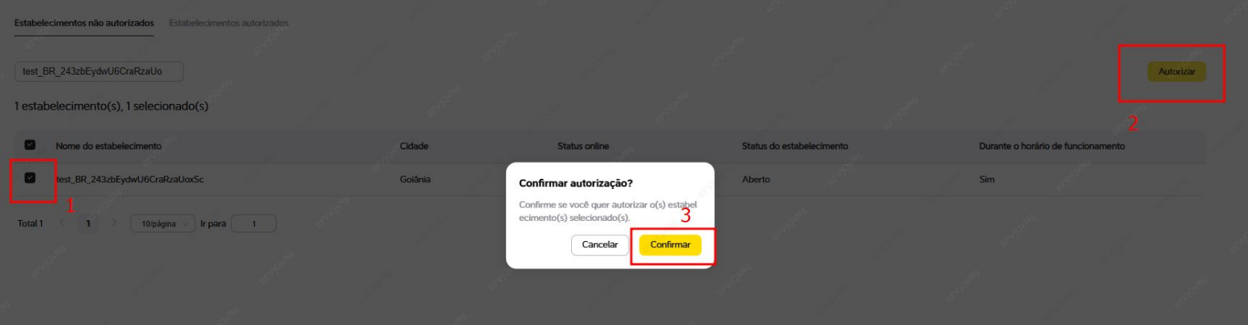Click Durante o horário de funcionamento header
The height and width of the screenshot is (325, 1248).
point(1051,146)
